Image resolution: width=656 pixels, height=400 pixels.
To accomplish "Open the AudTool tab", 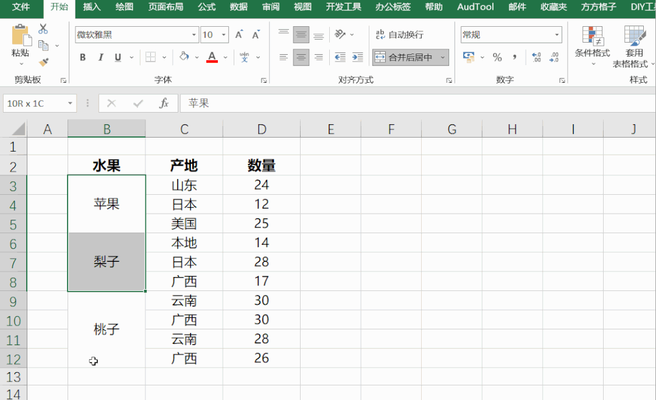I will coord(475,7).
